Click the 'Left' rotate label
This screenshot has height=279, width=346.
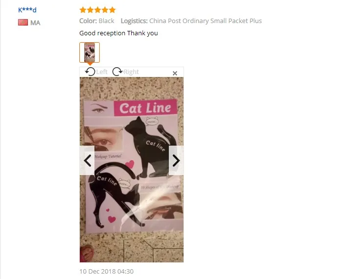point(102,72)
